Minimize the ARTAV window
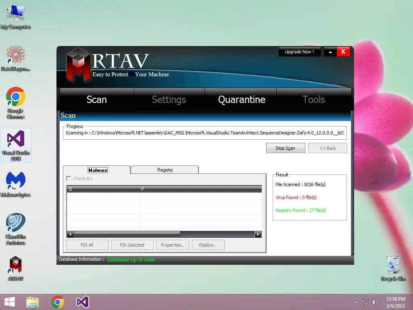This screenshot has width=413, height=310. click(330, 52)
